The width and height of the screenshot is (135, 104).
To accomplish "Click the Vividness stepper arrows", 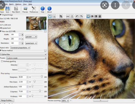I will [x=28, y=96].
